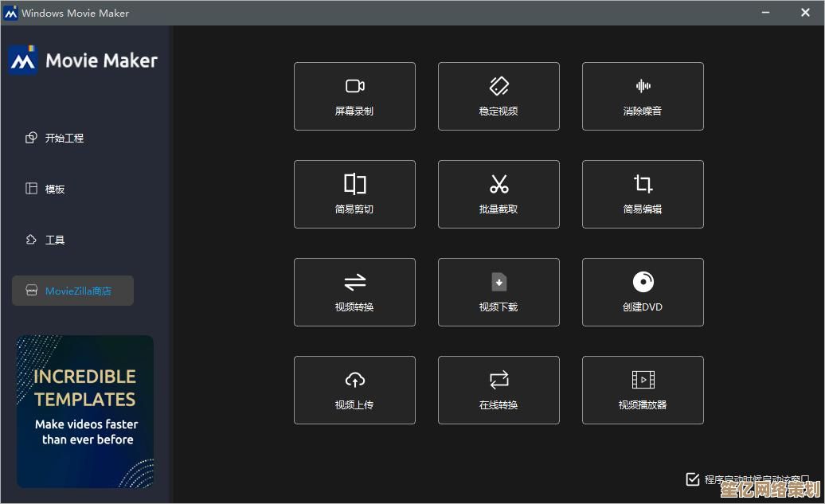Click the Movie Maker app icon in the title bar
Viewport: 825px width, 504px height.
(x=10, y=13)
